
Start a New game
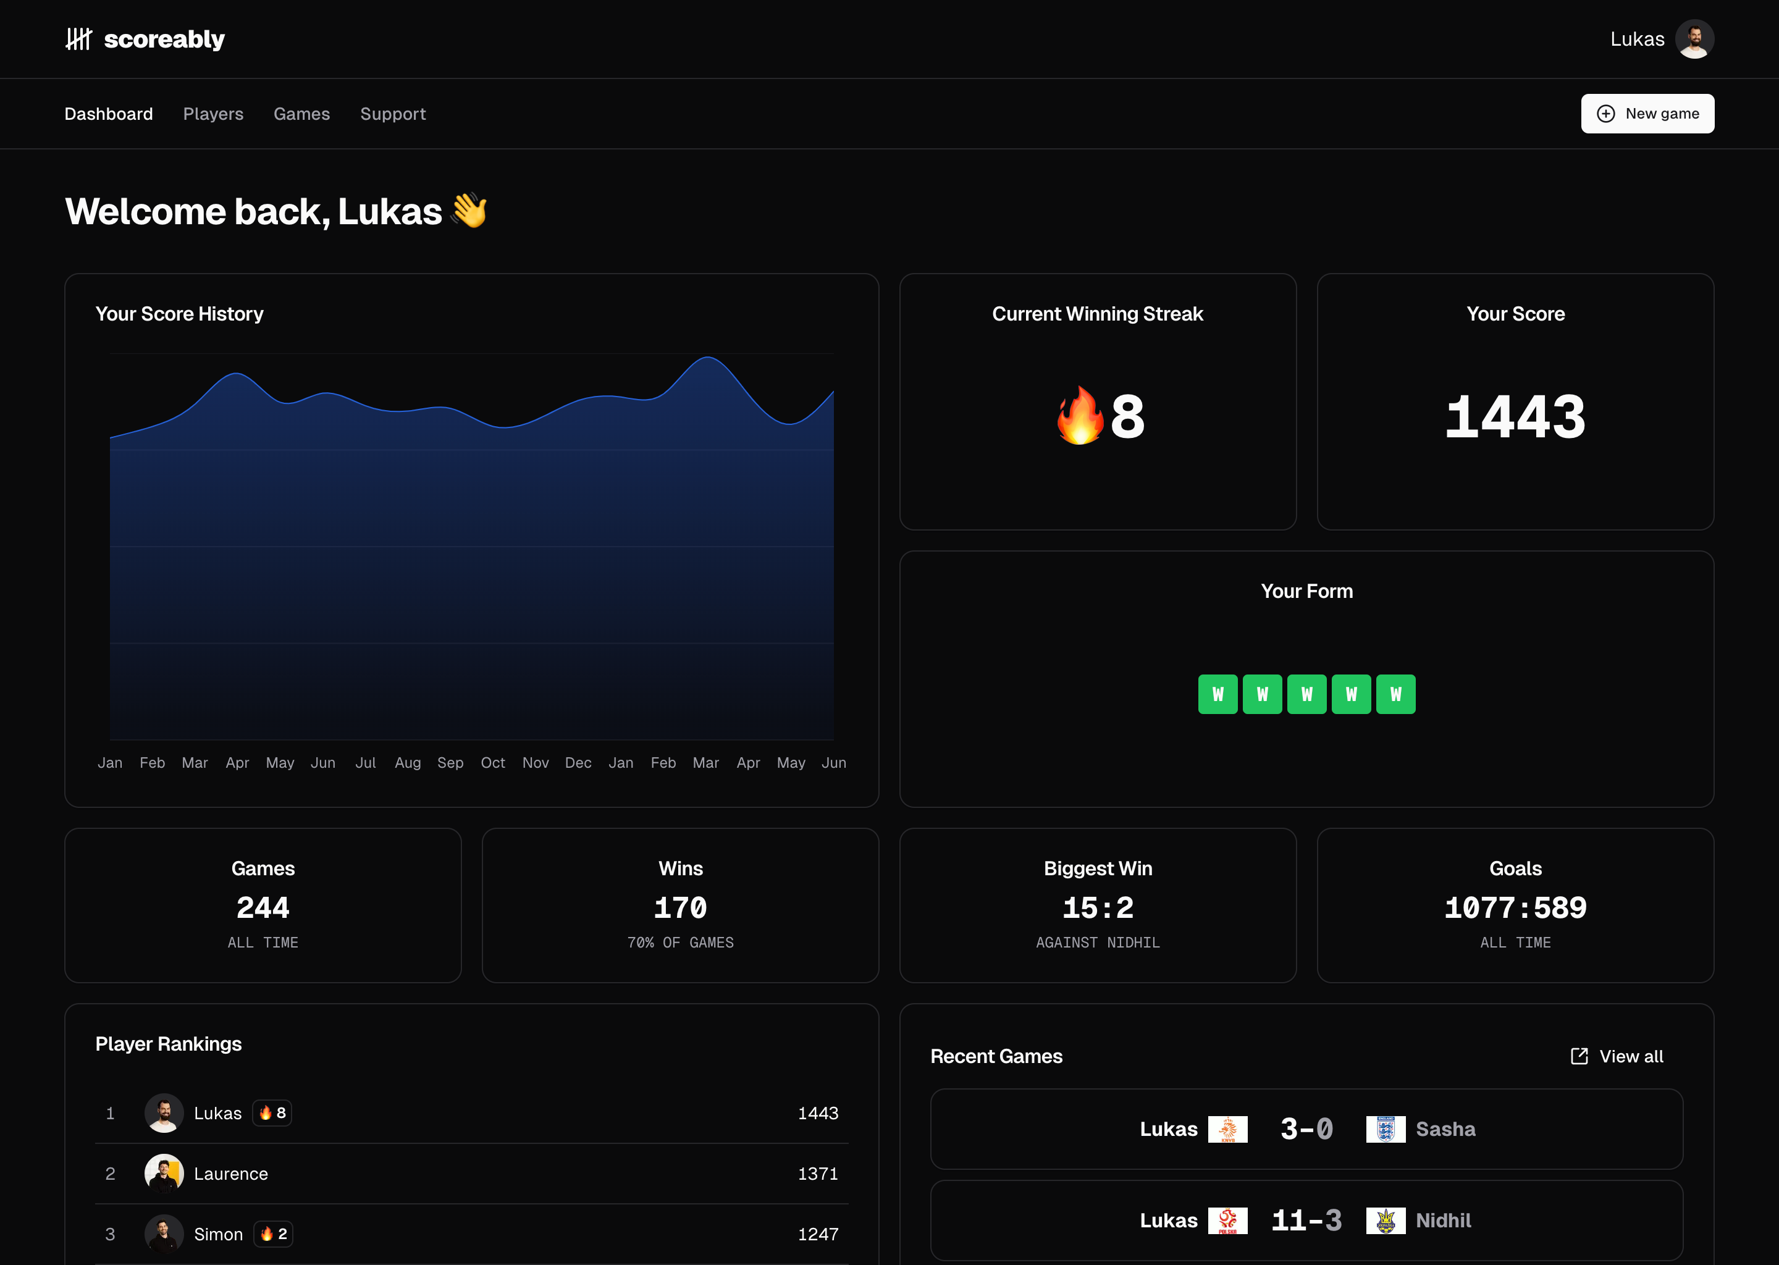pyautogui.click(x=1647, y=114)
